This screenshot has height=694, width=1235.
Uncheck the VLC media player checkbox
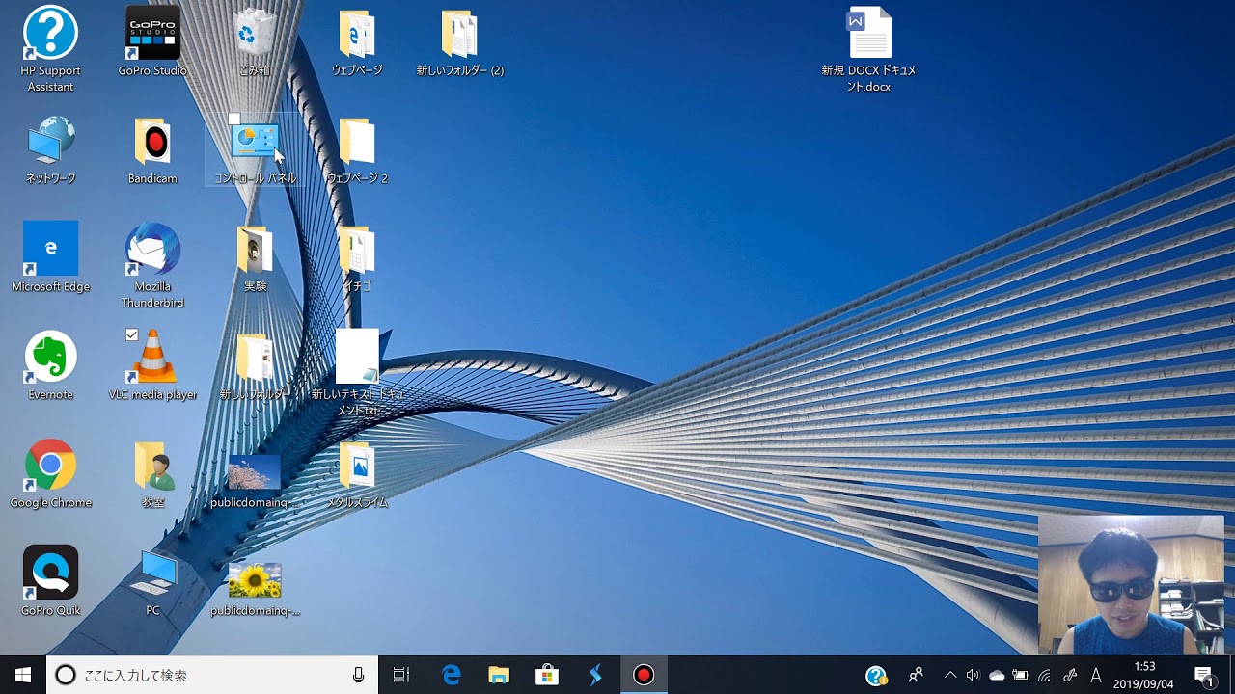click(132, 334)
